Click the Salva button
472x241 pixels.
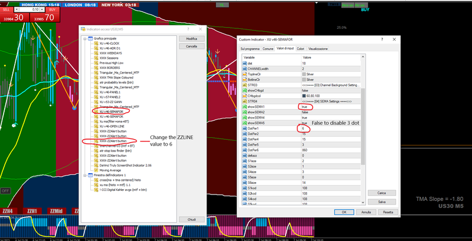[x=382, y=202]
